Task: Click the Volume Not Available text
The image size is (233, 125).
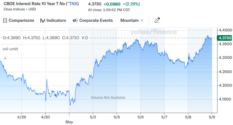Action: [x=108, y=98]
